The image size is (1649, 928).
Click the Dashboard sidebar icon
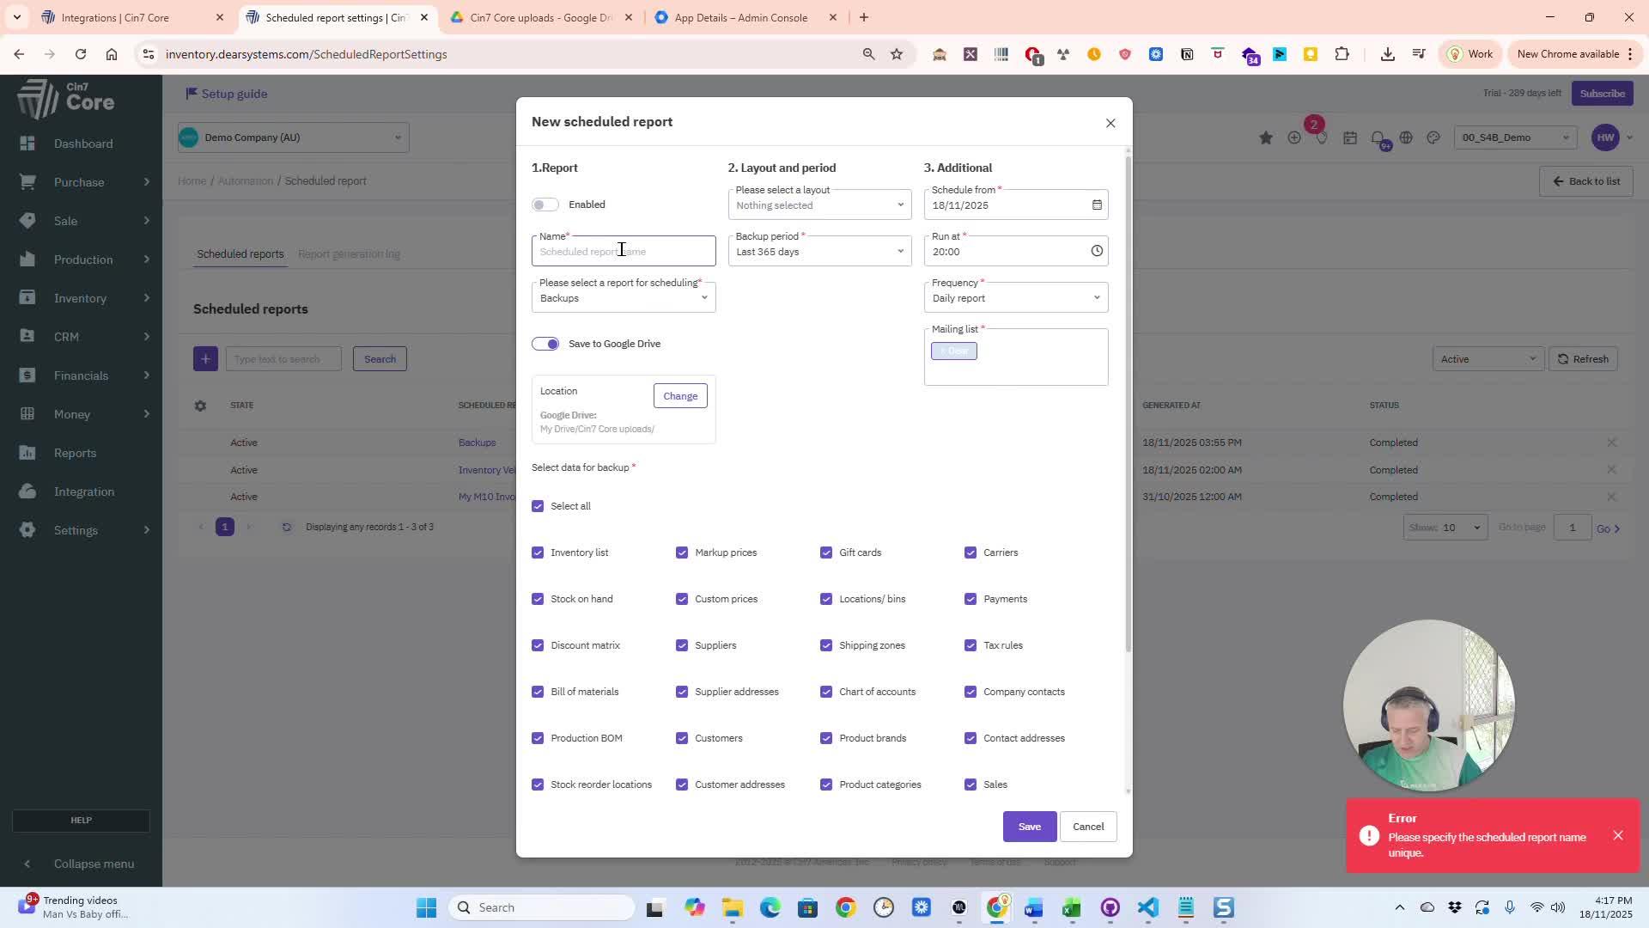pos(27,143)
